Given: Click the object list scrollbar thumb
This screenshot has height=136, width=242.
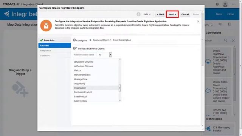Looking at the screenshot, I should pos(120,88).
